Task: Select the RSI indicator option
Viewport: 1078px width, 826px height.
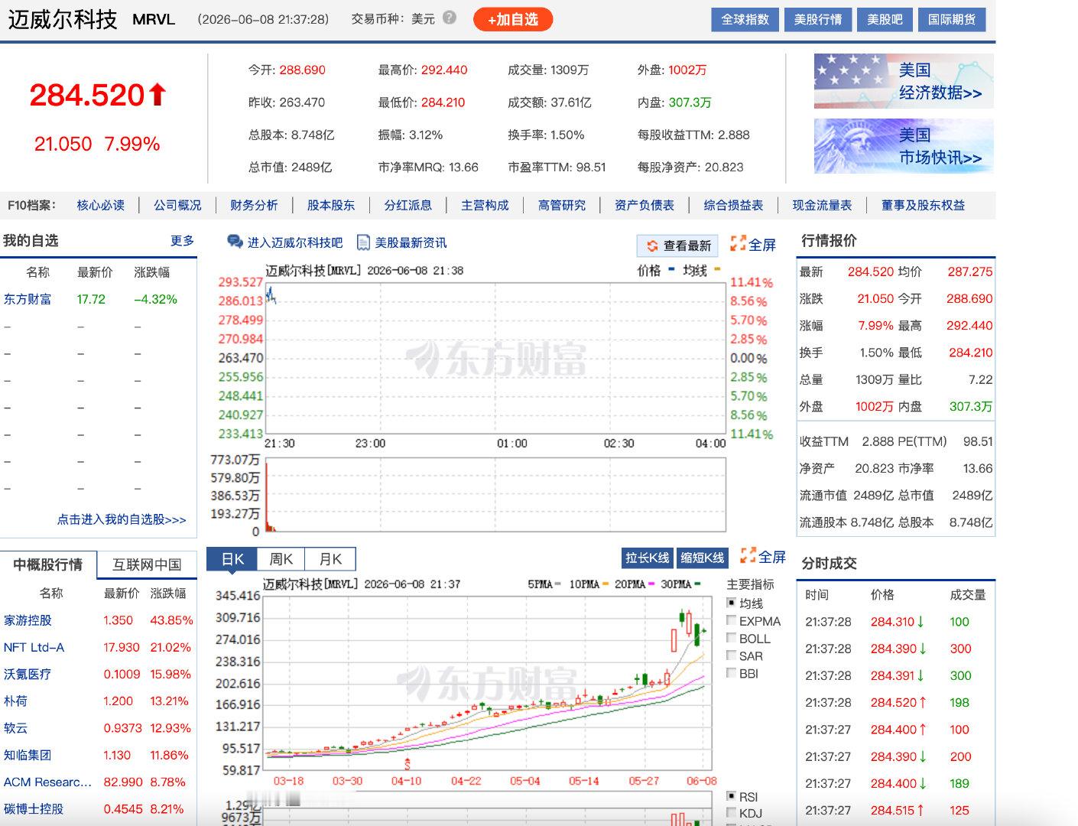Action: (732, 796)
